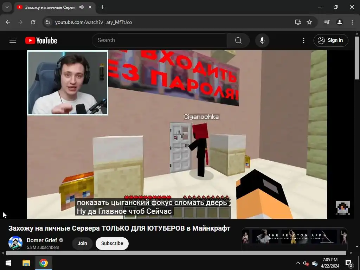Click the Join button
Screen dimensions: 360x270
coord(82,243)
